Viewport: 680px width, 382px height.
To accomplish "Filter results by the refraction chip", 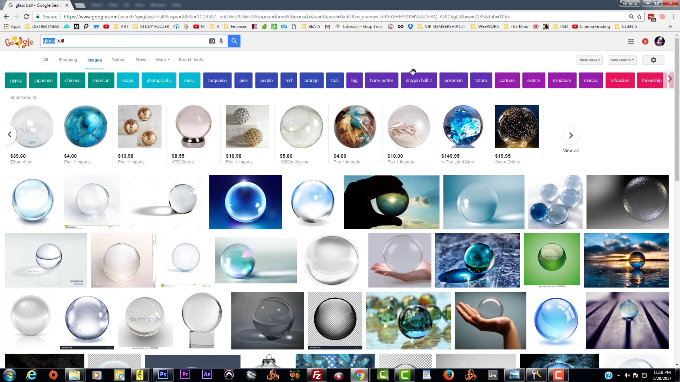I will click(620, 80).
